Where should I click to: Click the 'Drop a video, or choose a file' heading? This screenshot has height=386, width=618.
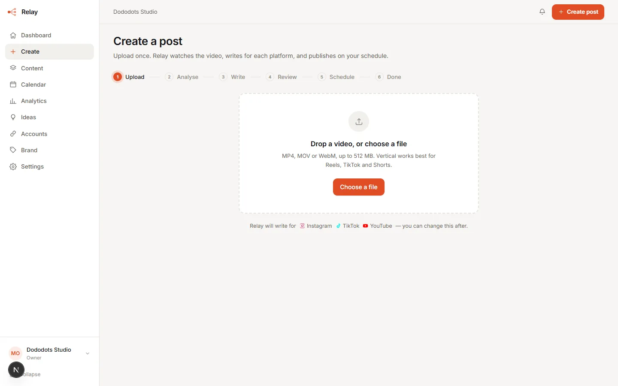pos(359,144)
